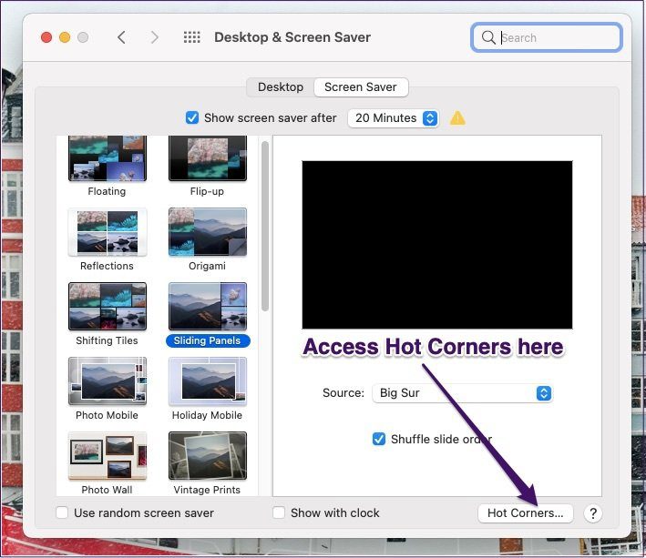Select the Screen Saver tab
The width and height of the screenshot is (646, 558).
(361, 87)
